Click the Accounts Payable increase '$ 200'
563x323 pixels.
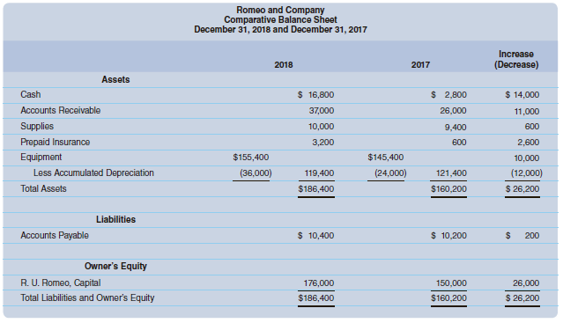[x=522, y=236]
